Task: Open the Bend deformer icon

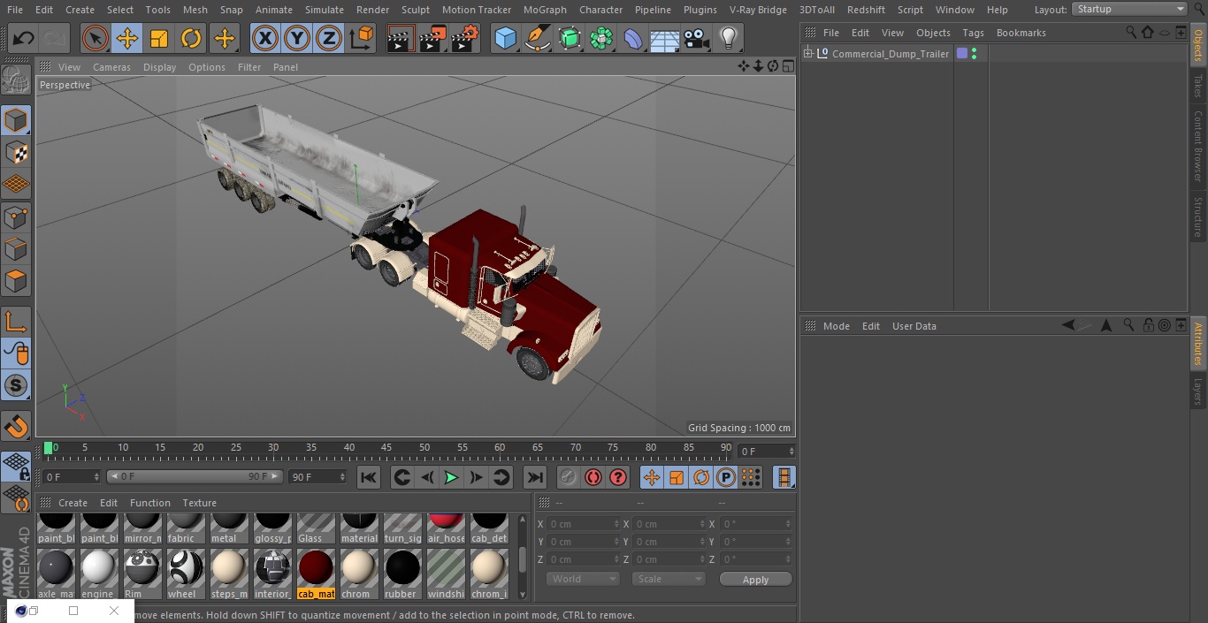Action: (x=633, y=38)
